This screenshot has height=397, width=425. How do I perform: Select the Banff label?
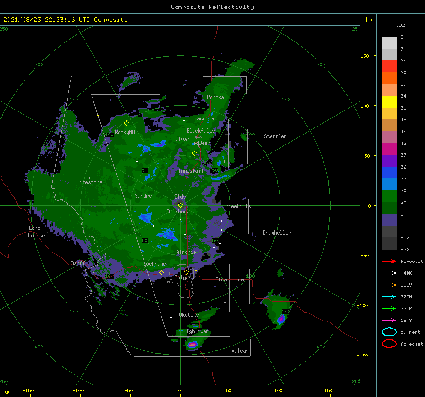click(78, 263)
